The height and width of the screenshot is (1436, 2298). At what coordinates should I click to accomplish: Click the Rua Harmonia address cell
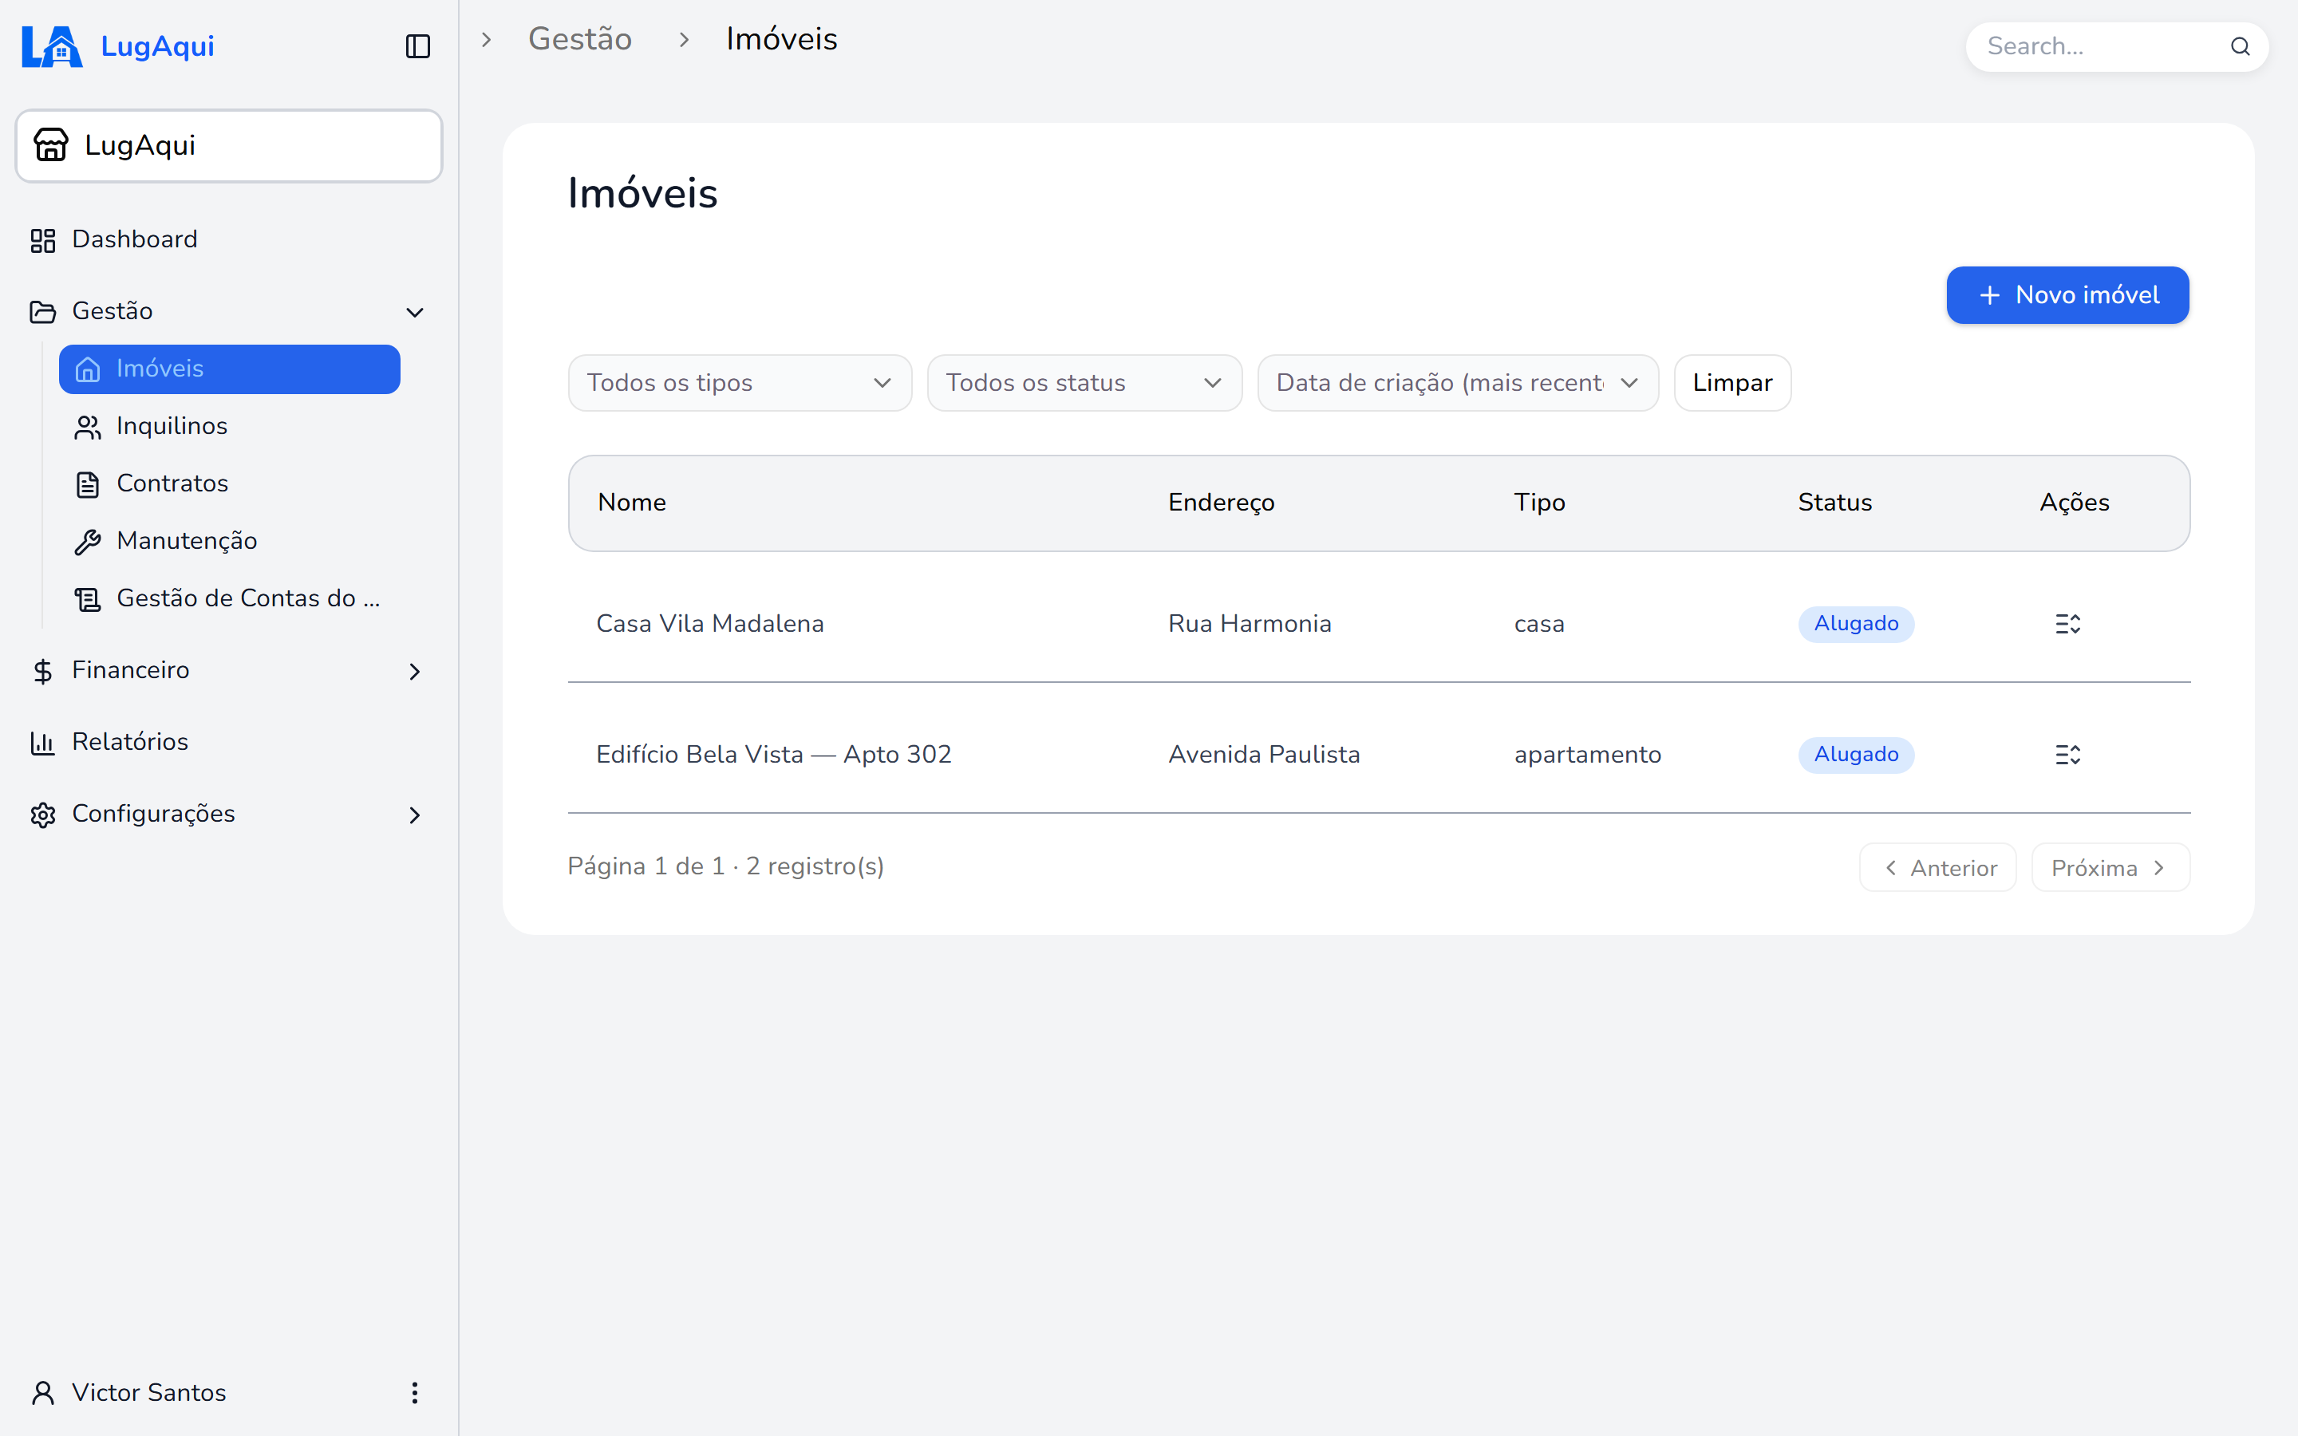click(x=1250, y=624)
